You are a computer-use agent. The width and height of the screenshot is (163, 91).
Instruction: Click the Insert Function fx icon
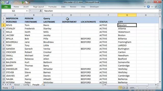click(x=41, y=11)
